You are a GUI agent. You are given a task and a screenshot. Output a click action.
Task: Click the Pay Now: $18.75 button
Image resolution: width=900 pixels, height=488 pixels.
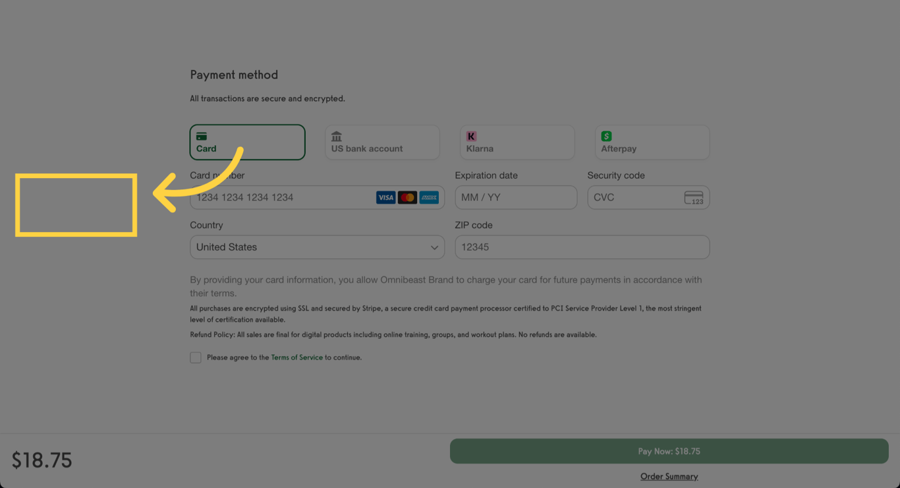tap(669, 451)
